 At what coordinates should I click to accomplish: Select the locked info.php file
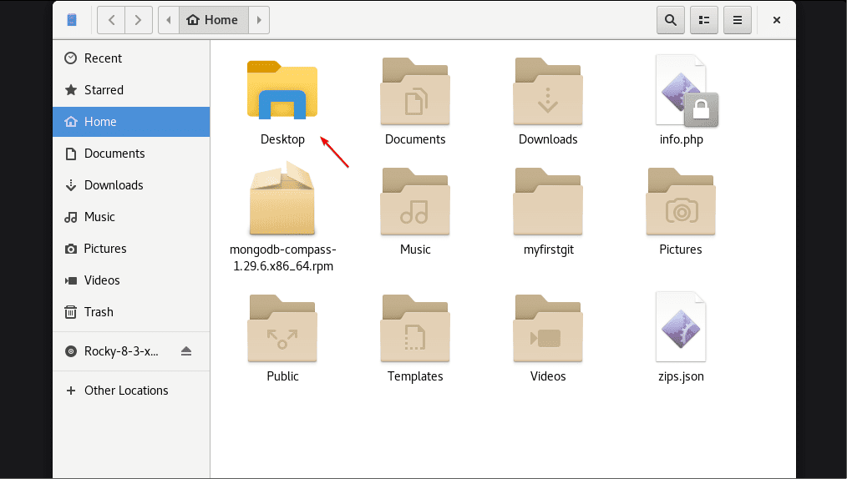coord(683,90)
